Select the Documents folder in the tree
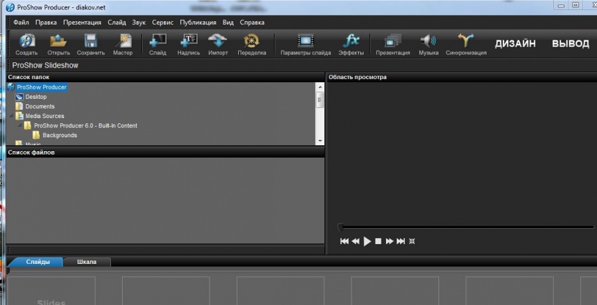 tap(40, 106)
